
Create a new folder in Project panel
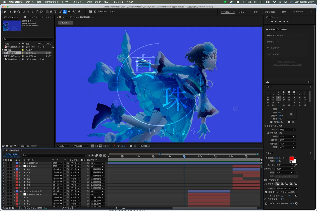[x=7, y=146]
